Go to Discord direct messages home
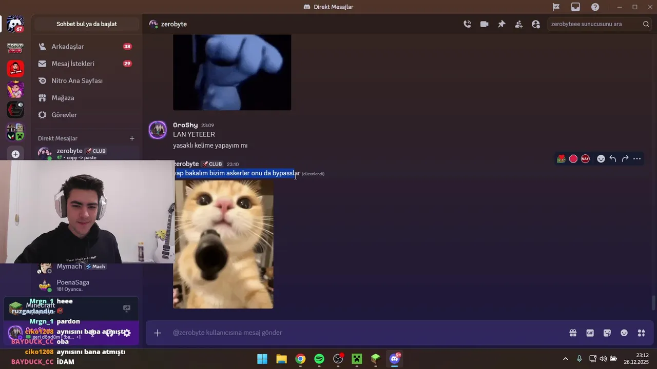657x369 pixels. pos(15,24)
